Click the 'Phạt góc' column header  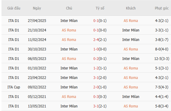[162, 8]
